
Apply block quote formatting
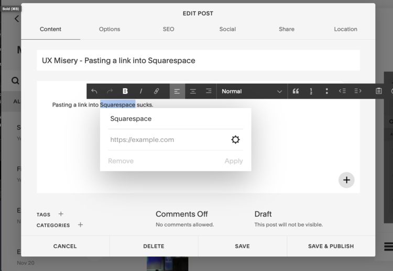296,91
